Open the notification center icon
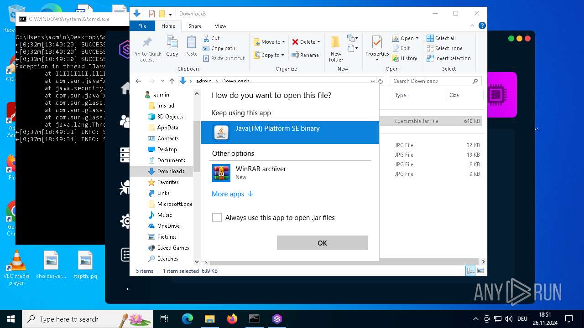 pyautogui.click(x=569, y=319)
